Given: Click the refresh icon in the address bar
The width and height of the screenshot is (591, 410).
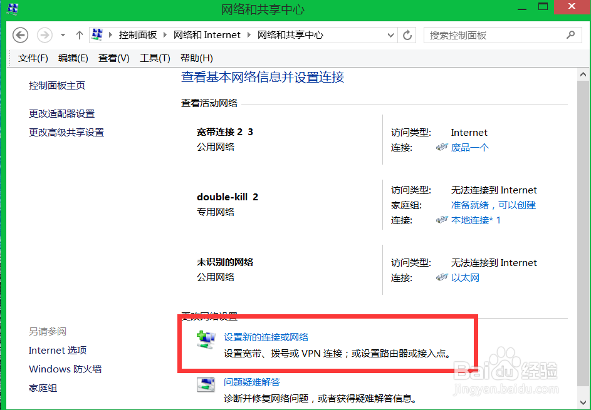Looking at the screenshot, I should coord(407,35).
